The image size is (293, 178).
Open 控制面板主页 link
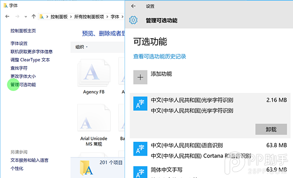click(x=23, y=31)
